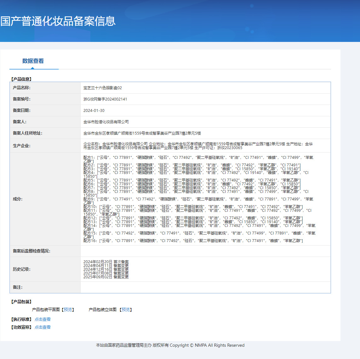Click the 备案编号 row label
The height and width of the screenshot is (359, 360).
point(22,99)
